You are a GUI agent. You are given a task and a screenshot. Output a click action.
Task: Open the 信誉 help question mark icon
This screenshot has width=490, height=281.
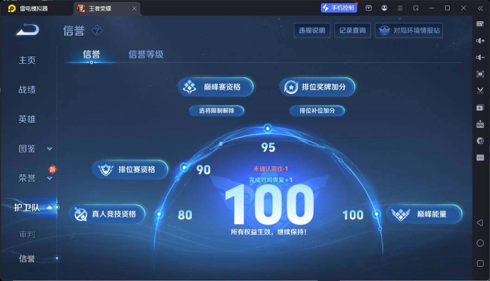97,31
